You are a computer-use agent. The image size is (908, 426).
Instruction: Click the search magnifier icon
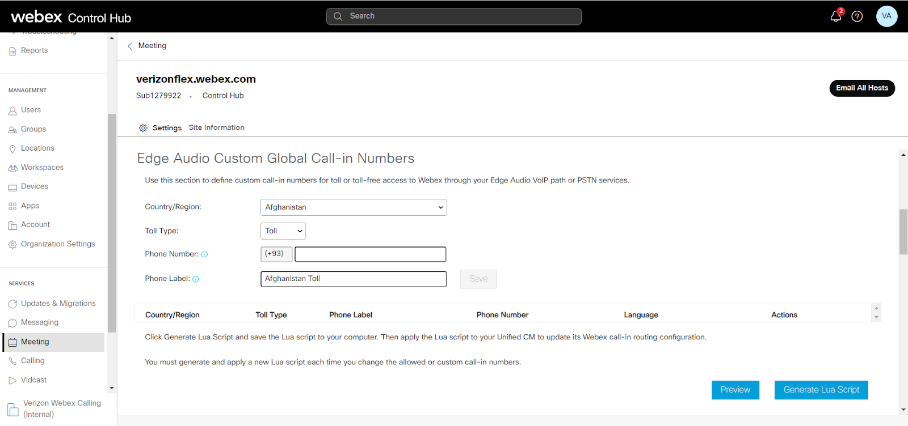338,16
